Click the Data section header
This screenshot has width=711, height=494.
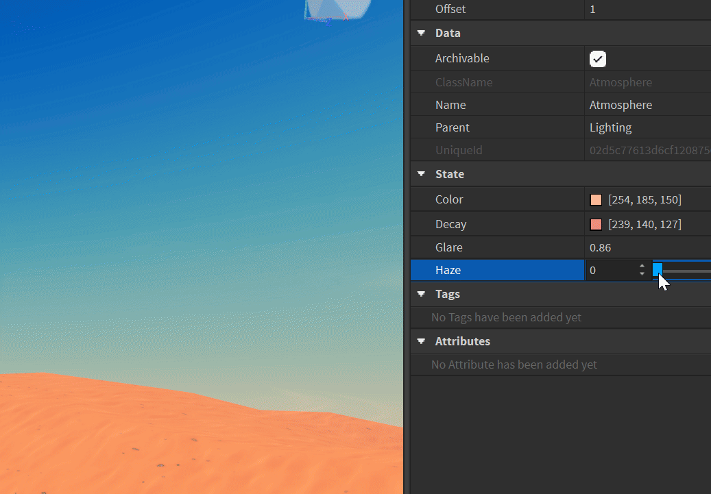[560, 33]
